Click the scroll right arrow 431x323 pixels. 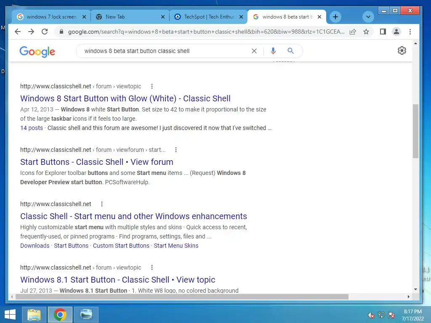408,297
